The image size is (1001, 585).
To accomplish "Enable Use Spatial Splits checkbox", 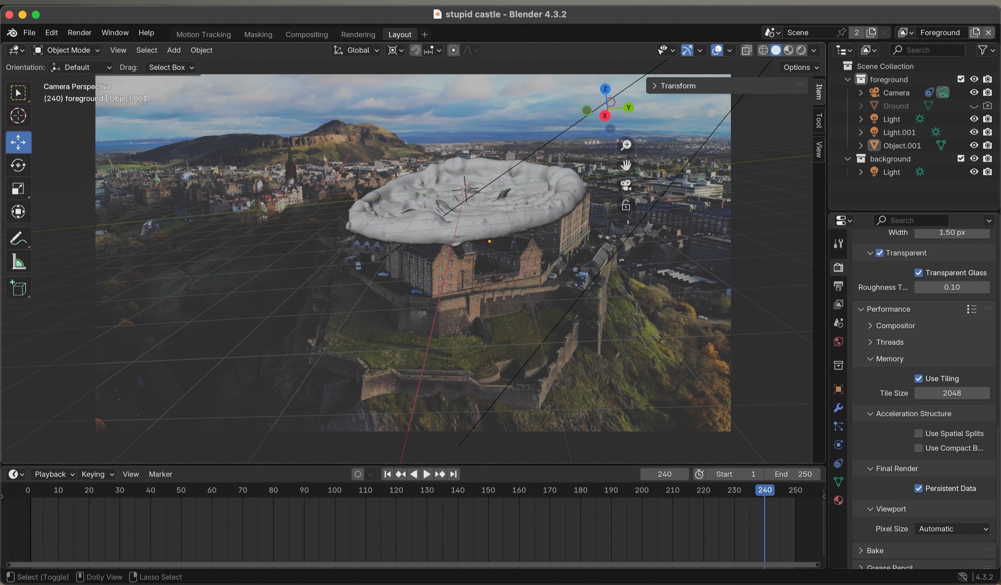I will 919,433.
